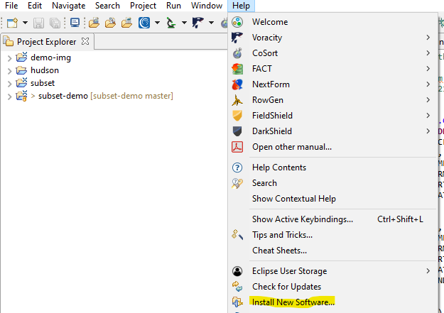Click the monitor terminal toolbar icon
This screenshot has width=444, height=313.
[x=75, y=23]
